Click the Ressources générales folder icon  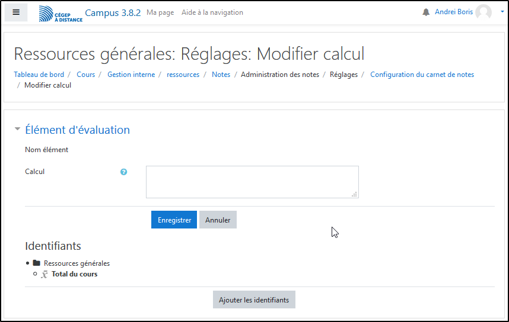pyautogui.click(x=37, y=263)
